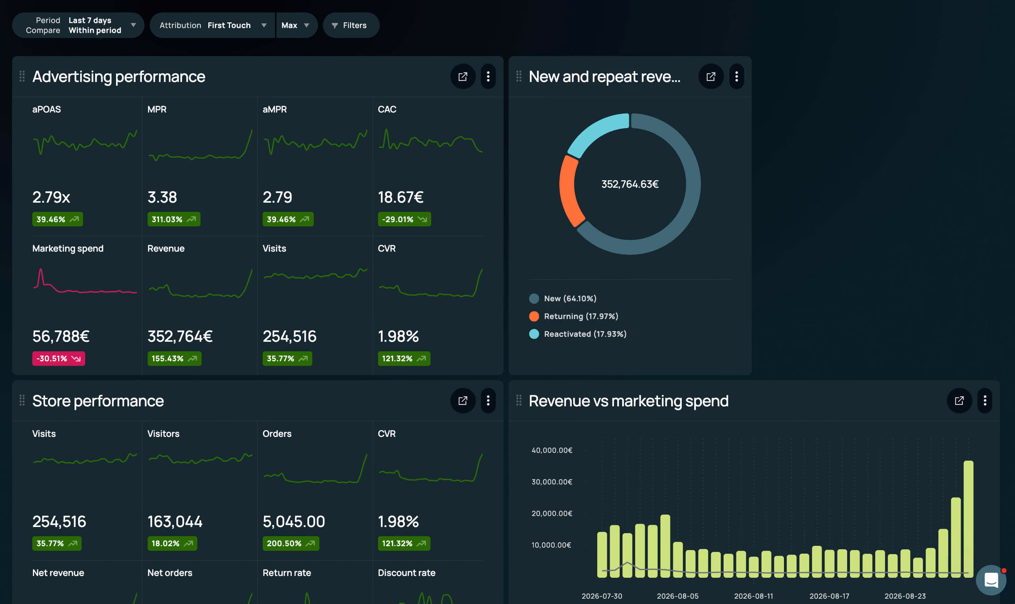The height and width of the screenshot is (604, 1015).
Task: Click the Discount rate metric label
Action: (407, 573)
